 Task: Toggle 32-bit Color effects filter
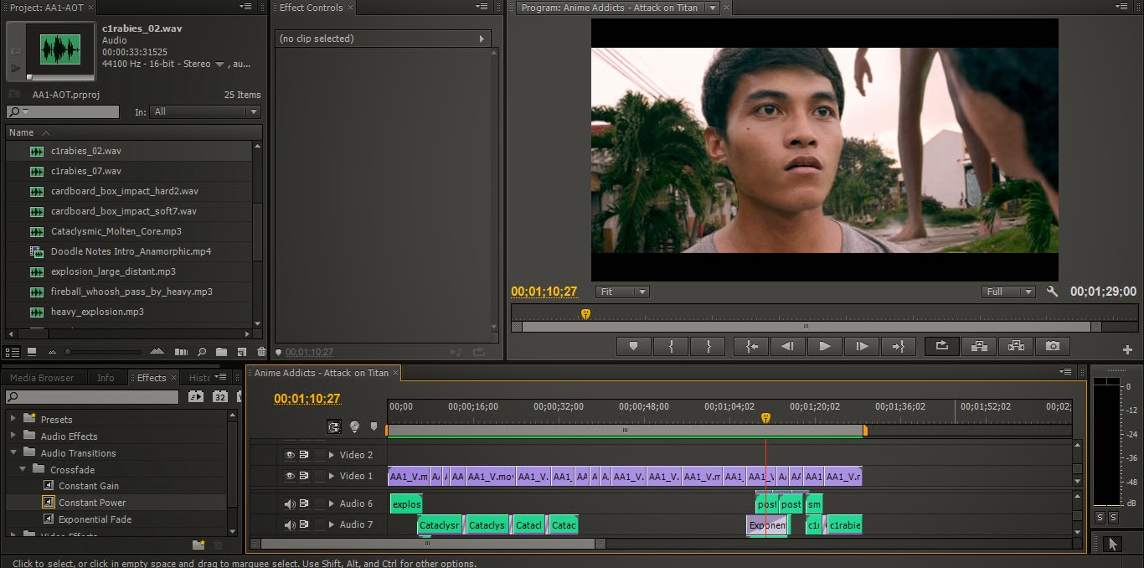[220, 396]
